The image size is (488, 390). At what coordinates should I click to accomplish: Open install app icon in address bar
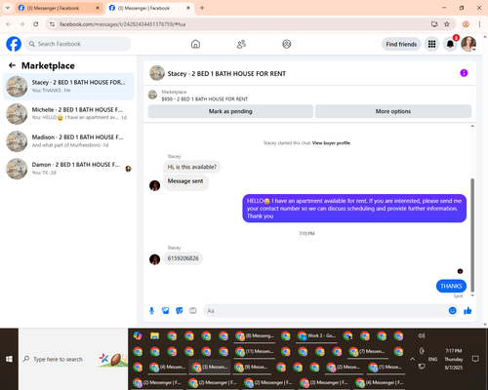(434, 24)
